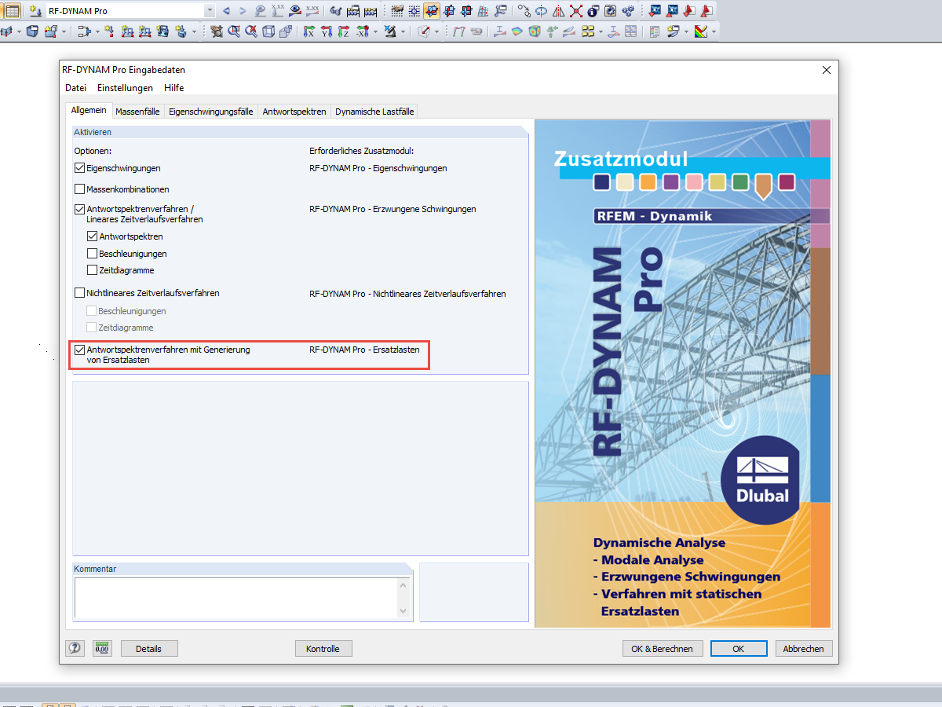Screen dimensions: 942x707
Task: Select the Zoom by window tool
Action: pos(233,32)
